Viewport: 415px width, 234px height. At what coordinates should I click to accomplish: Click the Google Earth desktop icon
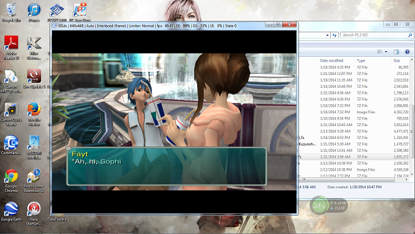(11, 211)
